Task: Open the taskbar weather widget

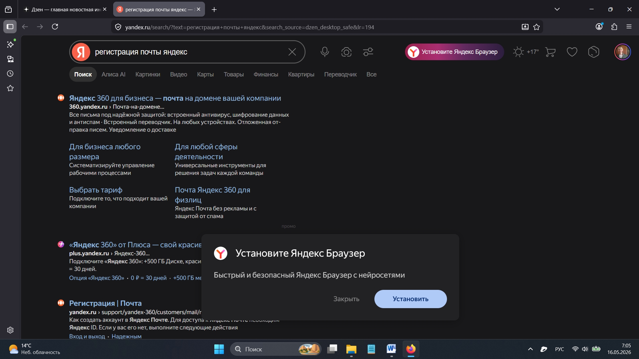Action: pyautogui.click(x=34, y=349)
